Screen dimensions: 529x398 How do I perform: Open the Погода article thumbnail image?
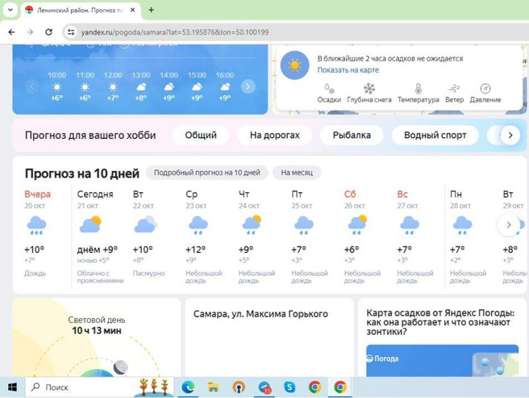[x=442, y=361]
